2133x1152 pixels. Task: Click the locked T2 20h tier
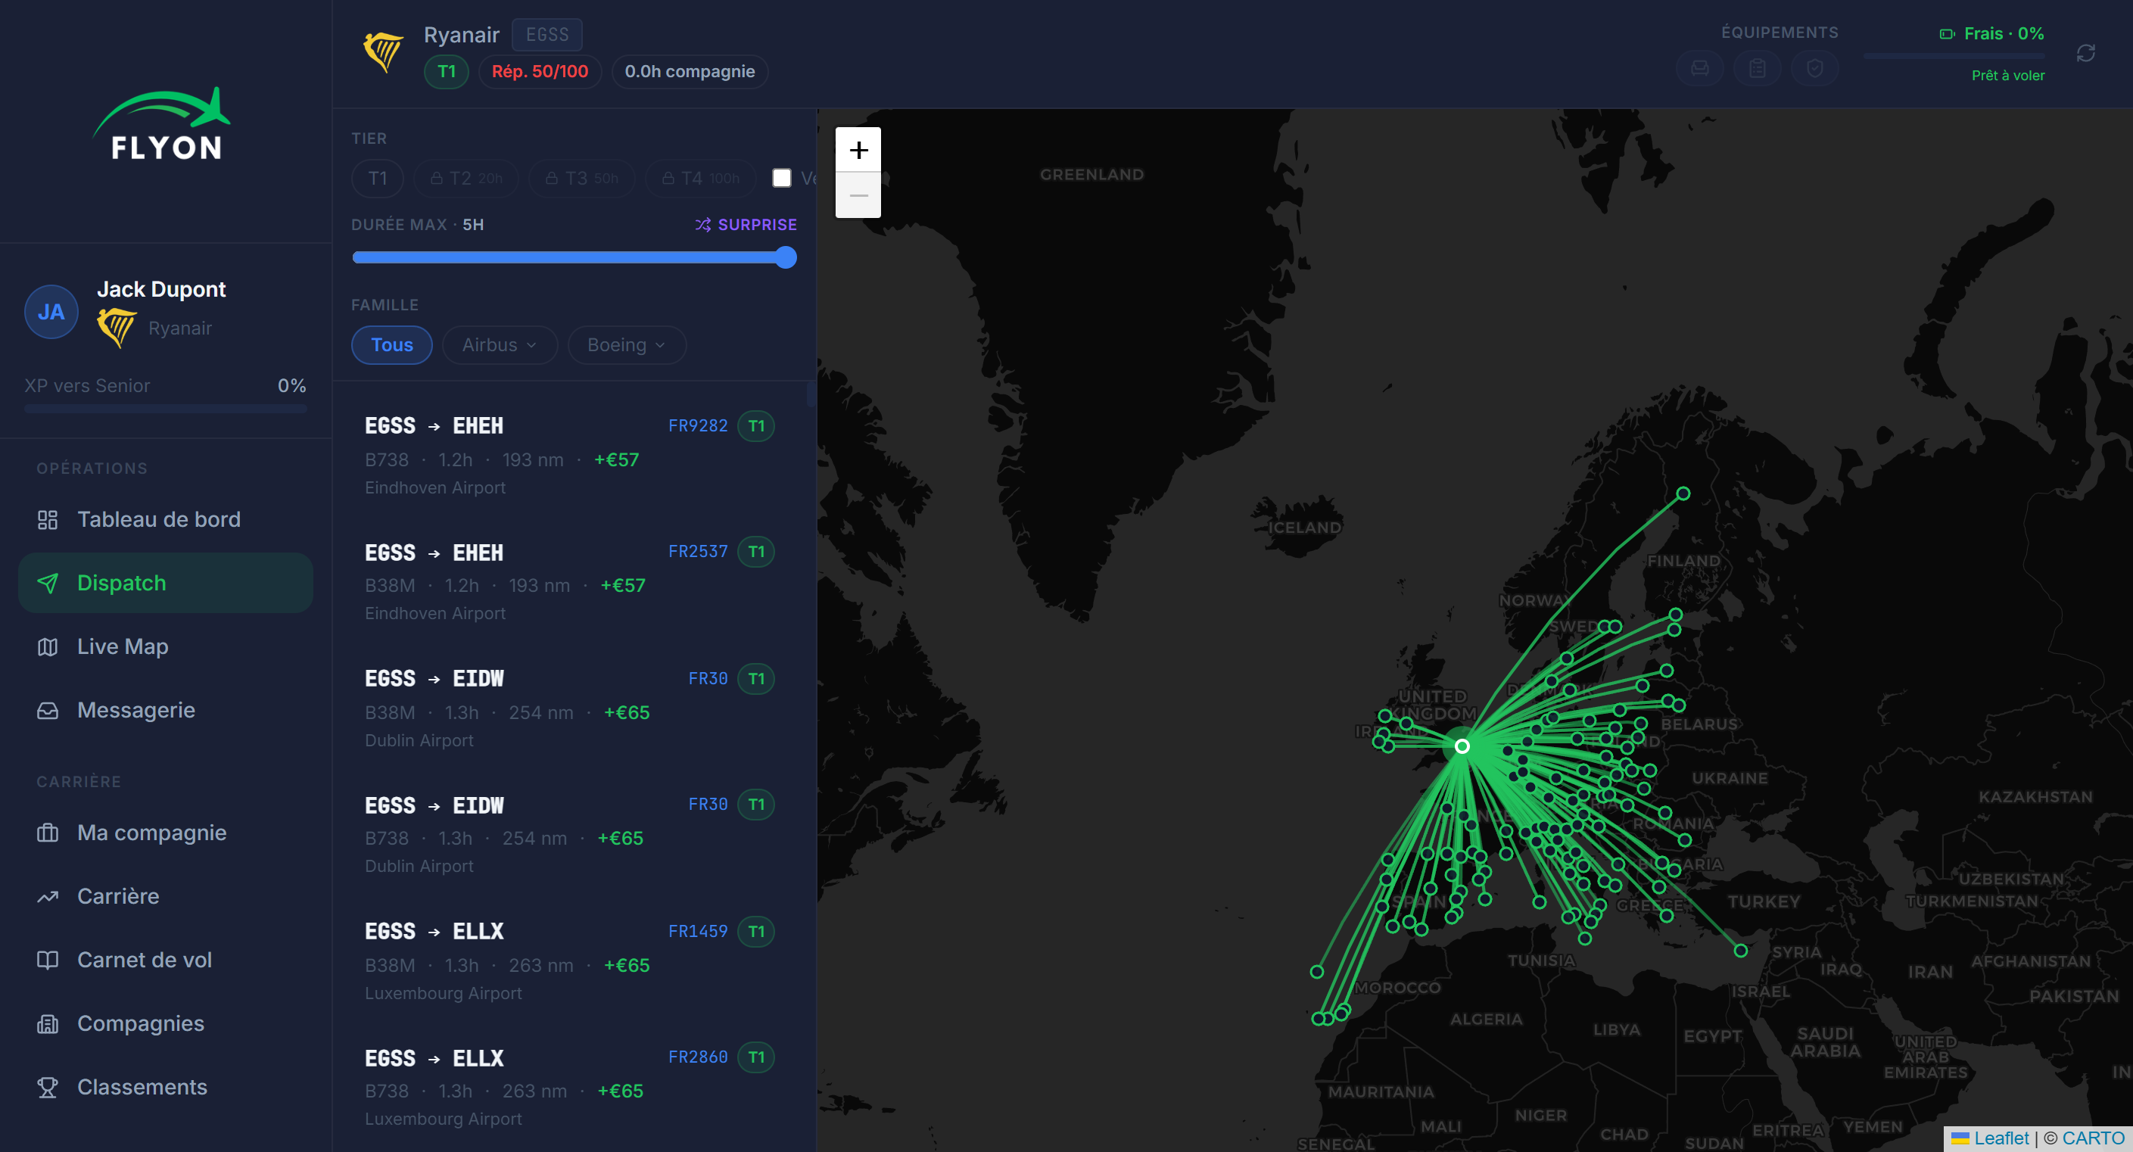click(x=467, y=178)
